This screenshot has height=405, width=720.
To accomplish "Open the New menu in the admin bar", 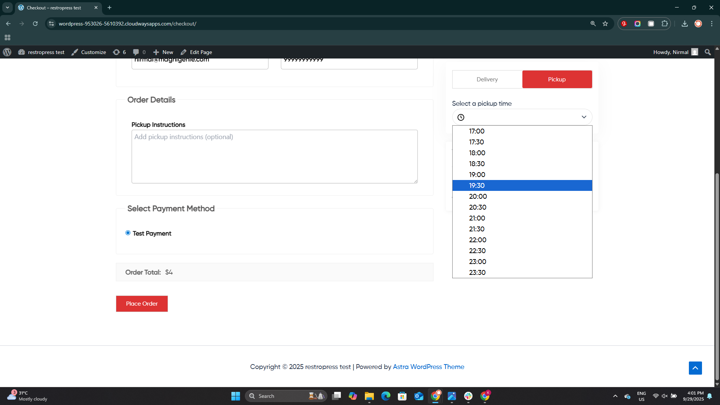I will point(163,52).
